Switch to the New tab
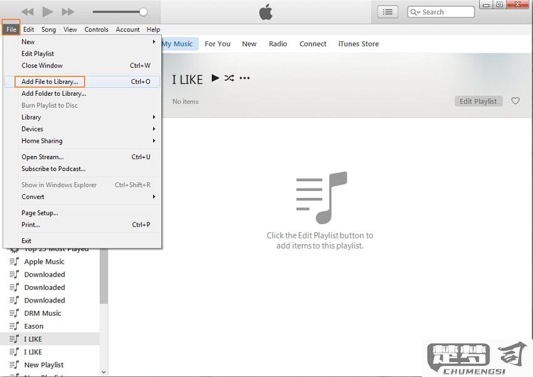533x377 pixels. click(x=249, y=44)
